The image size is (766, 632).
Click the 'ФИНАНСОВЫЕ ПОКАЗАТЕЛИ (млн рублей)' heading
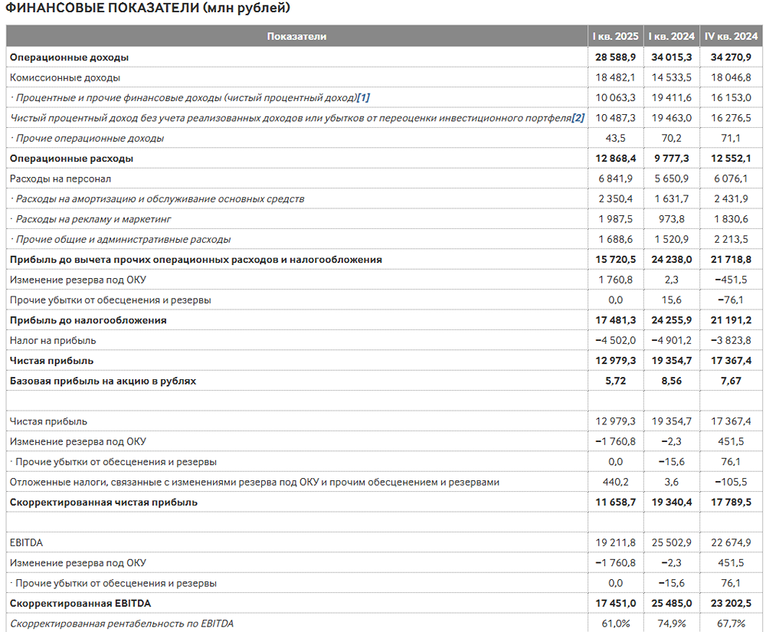148,8
